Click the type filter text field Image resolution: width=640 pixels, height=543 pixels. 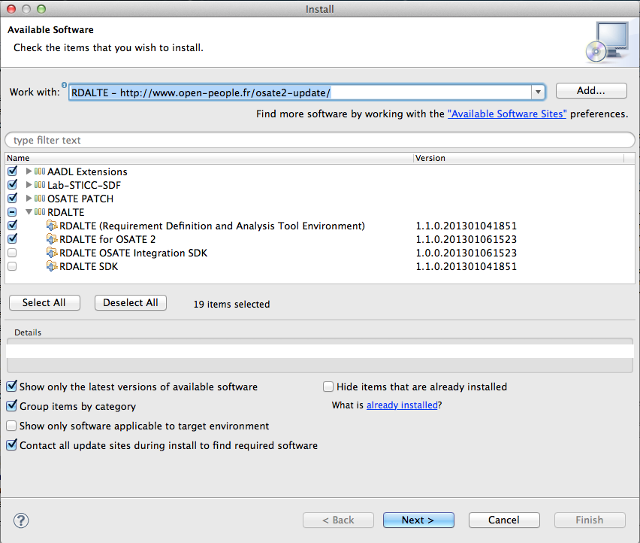click(x=319, y=140)
